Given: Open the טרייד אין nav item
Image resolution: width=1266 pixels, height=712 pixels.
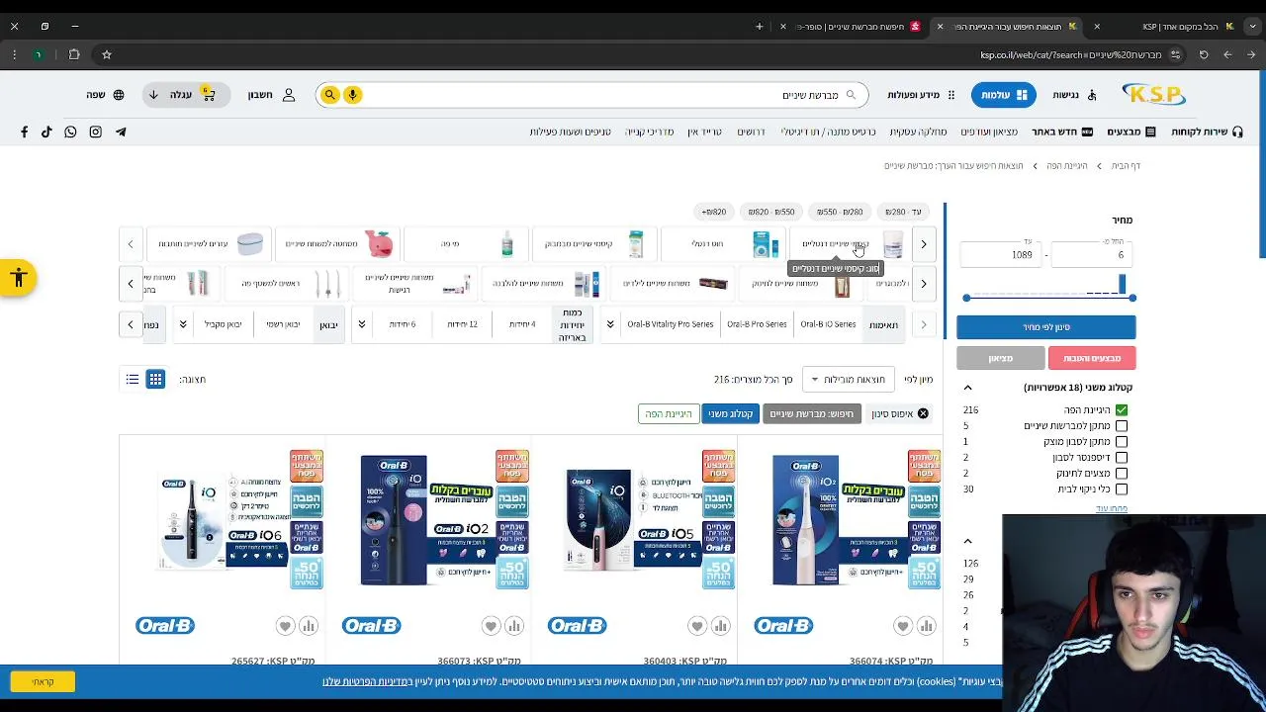Looking at the screenshot, I should tap(704, 132).
